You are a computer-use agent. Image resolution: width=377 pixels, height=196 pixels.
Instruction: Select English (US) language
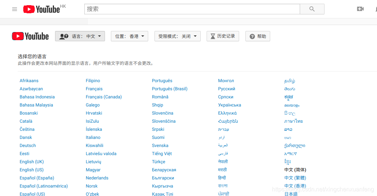31,170
